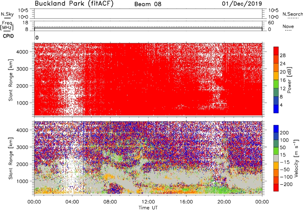Click the solid frequency line in Freq panel
Image resolution: width=303 pixels, height=210 pixels.
point(148,28)
